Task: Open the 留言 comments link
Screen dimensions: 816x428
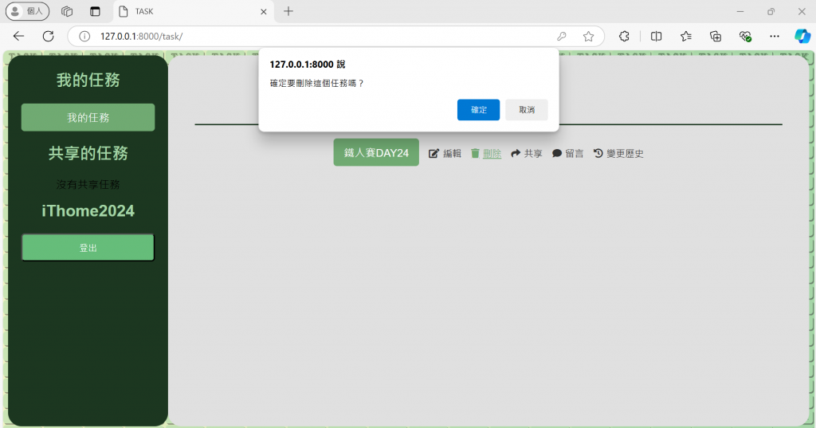Action: (574, 154)
